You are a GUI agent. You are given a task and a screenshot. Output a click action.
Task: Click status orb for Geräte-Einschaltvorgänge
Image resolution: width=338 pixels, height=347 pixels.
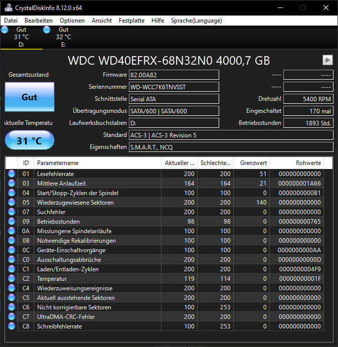(x=12, y=250)
